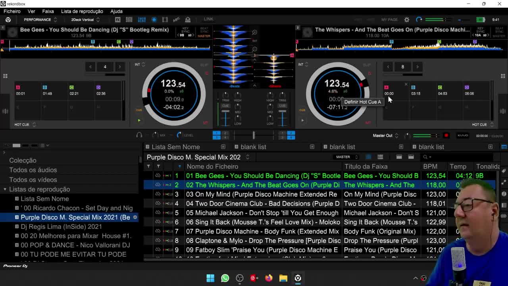Expand the Purple Disco M. Special Mix playlist selector
This screenshot has height=286, width=508.
[247, 157]
